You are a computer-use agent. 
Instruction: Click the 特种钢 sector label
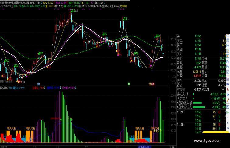(x=124, y=6)
